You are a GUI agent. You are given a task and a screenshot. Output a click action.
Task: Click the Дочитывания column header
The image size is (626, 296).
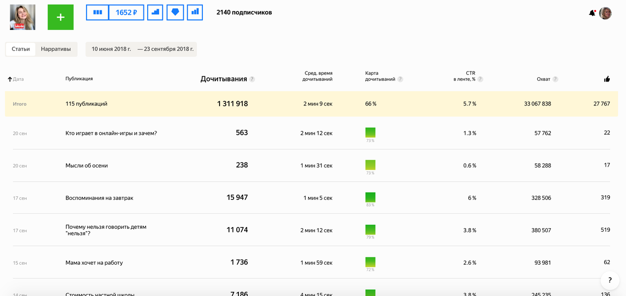click(x=224, y=79)
